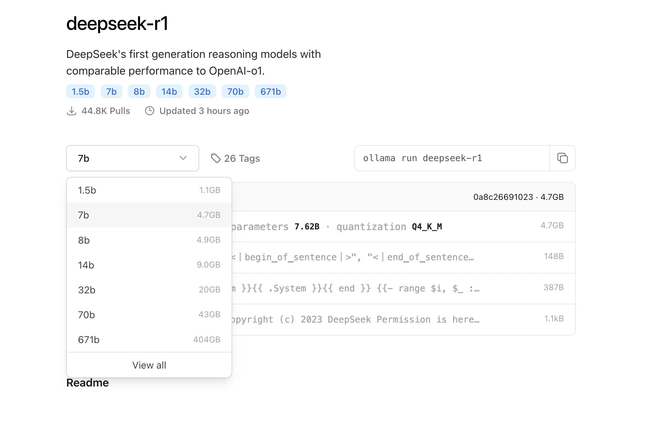
Task: Open the 26 Tags link
Action: point(235,158)
